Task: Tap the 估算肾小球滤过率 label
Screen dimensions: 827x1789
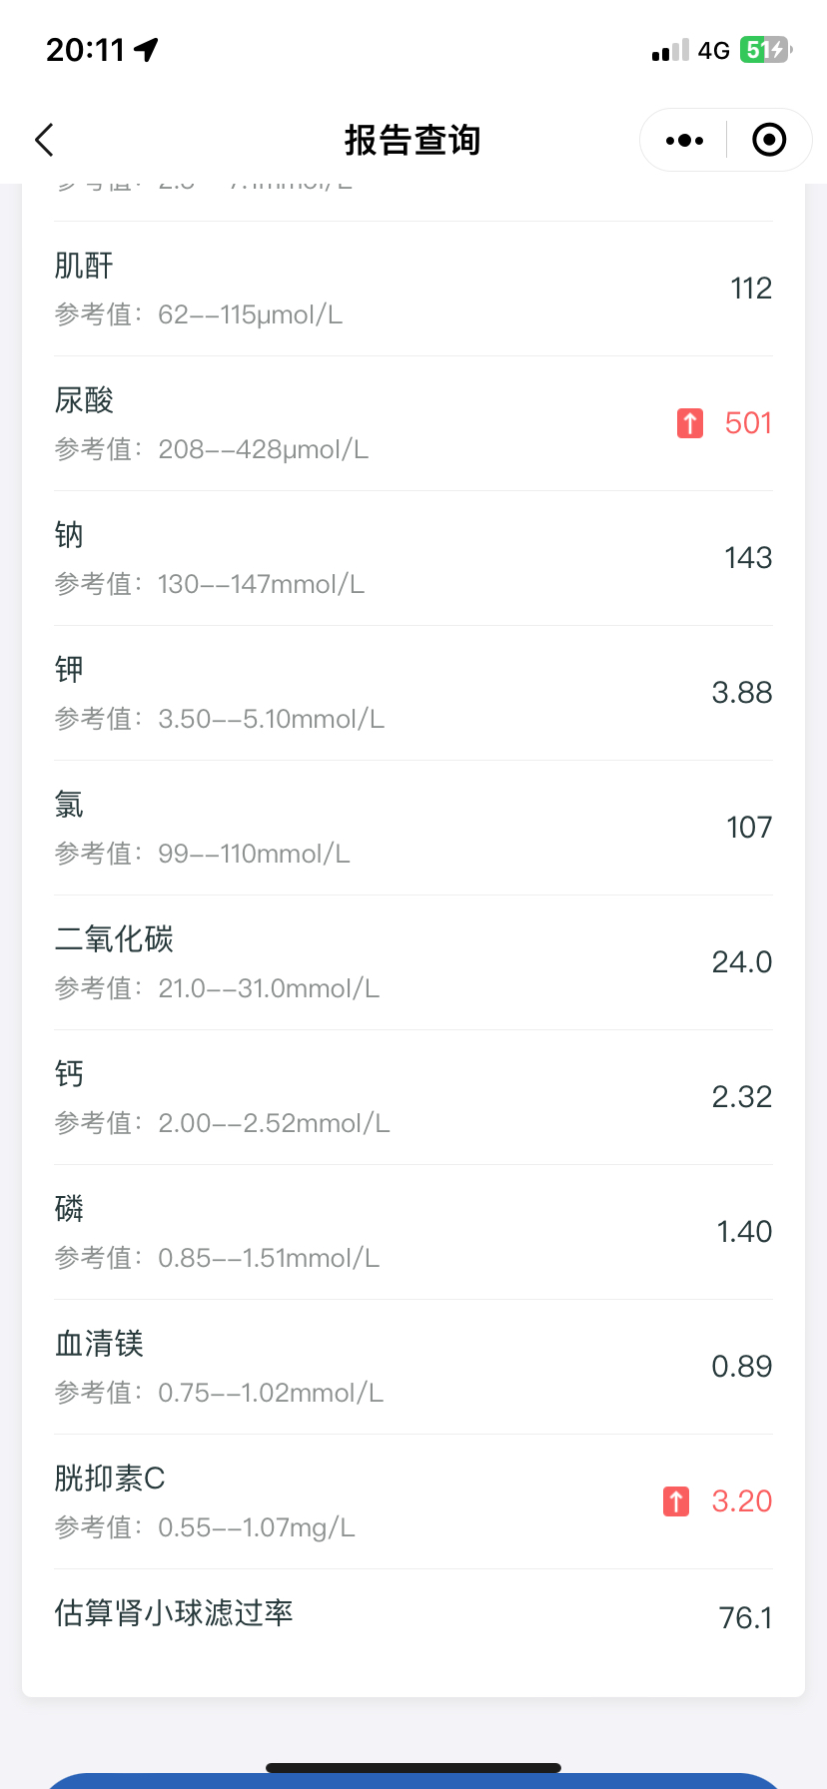Action: [x=174, y=1613]
